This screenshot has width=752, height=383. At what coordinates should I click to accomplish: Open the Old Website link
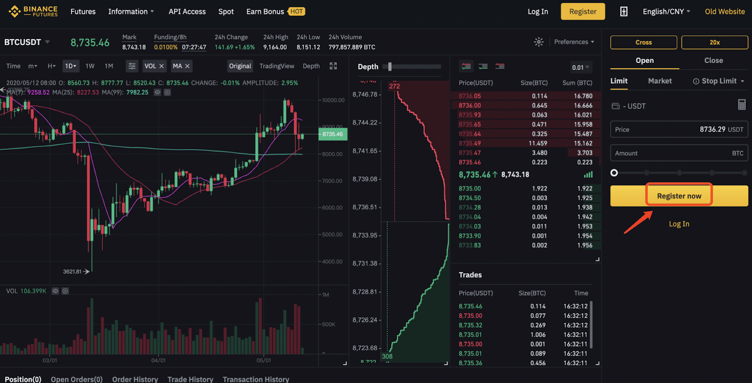coord(725,12)
